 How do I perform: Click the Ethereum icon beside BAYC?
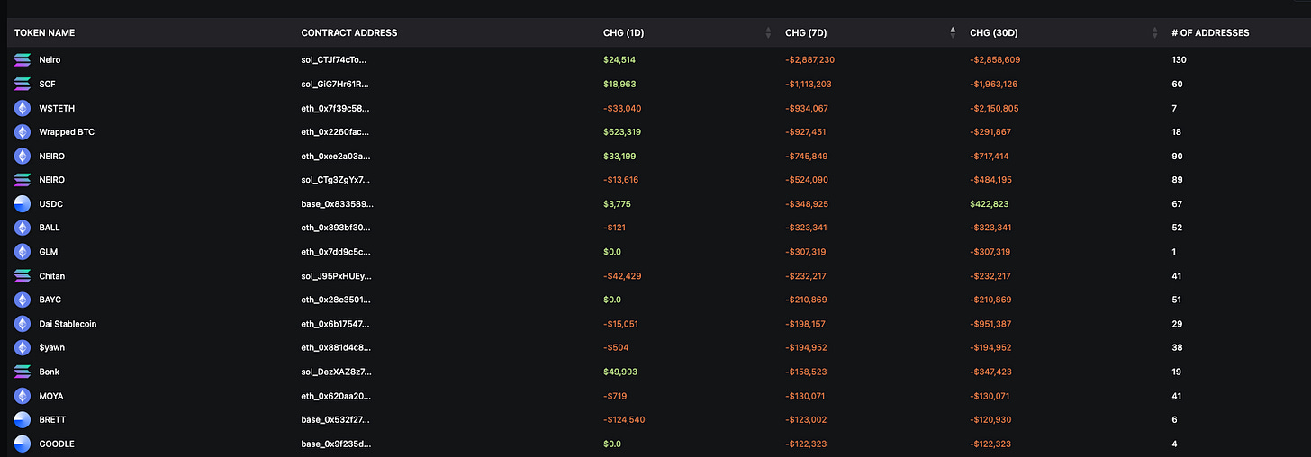pos(23,300)
